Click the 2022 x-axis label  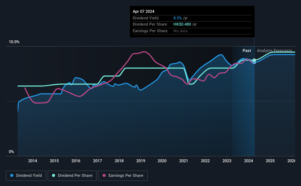click(205, 161)
